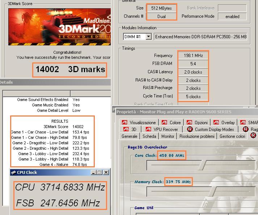Adjust the Memory Clock slider handle

(x=213, y=191)
